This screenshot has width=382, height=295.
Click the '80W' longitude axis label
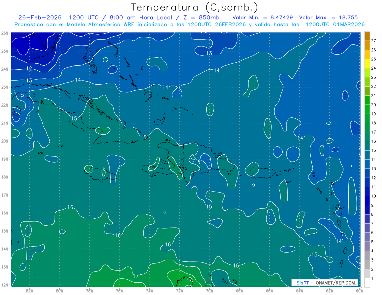coord(59,291)
